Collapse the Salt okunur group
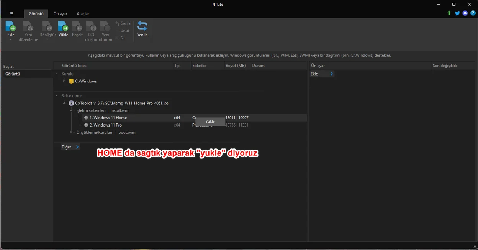Image resolution: width=478 pixels, height=250 pixels. click(57, 96)
